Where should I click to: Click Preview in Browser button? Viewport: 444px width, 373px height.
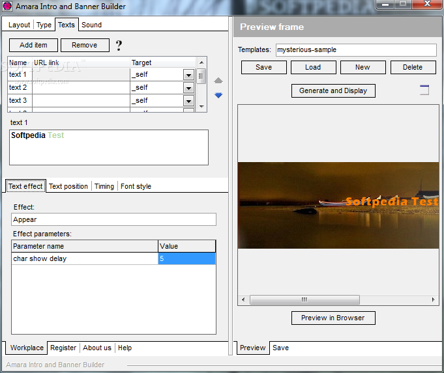pos(333,318)
